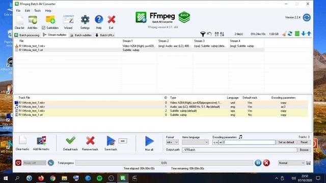Click the blue pause button
This screenshot has height=183, width=326.
(x=258, y=163)
